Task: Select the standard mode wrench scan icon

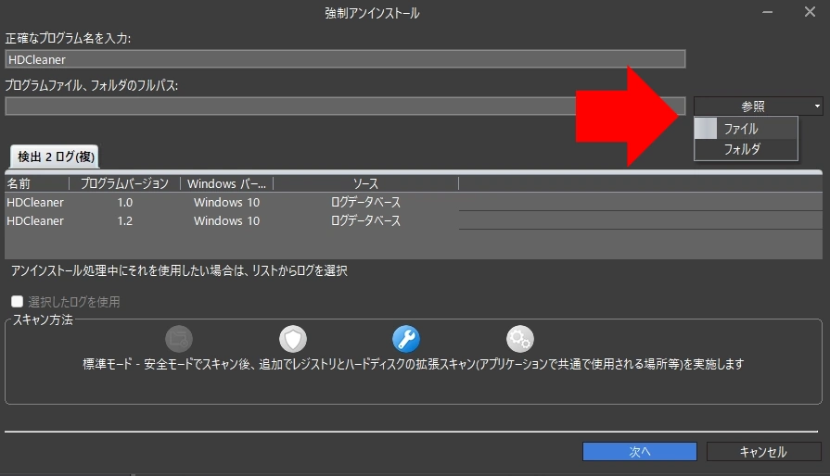Action: [x=406, y=339]
